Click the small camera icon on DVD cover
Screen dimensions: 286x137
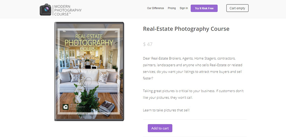click(65, 107)
